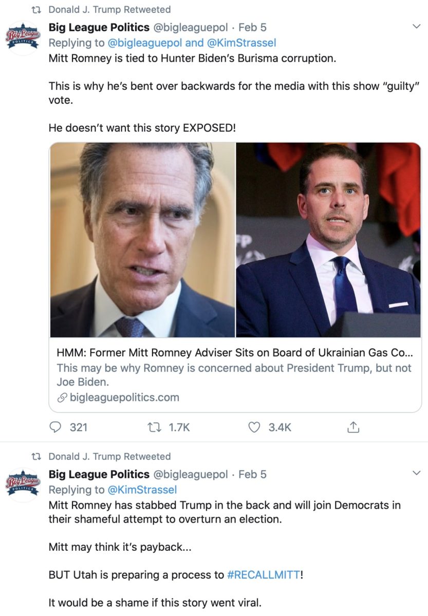This screenshot has width=428, height=616.
Task: Open the bigleaguepolitics.com article link
Action: [124, 397]
